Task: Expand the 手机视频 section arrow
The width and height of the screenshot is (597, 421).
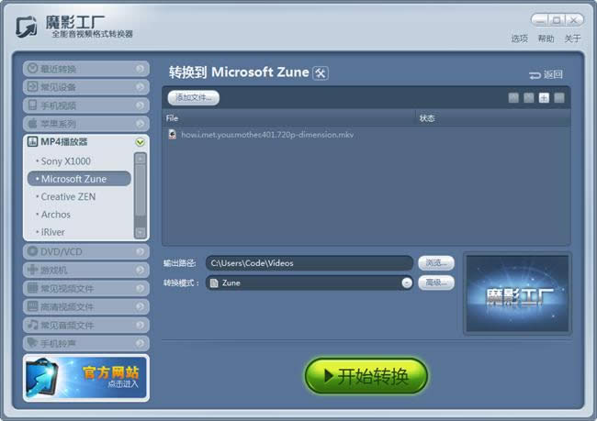Action: (141, 105)
